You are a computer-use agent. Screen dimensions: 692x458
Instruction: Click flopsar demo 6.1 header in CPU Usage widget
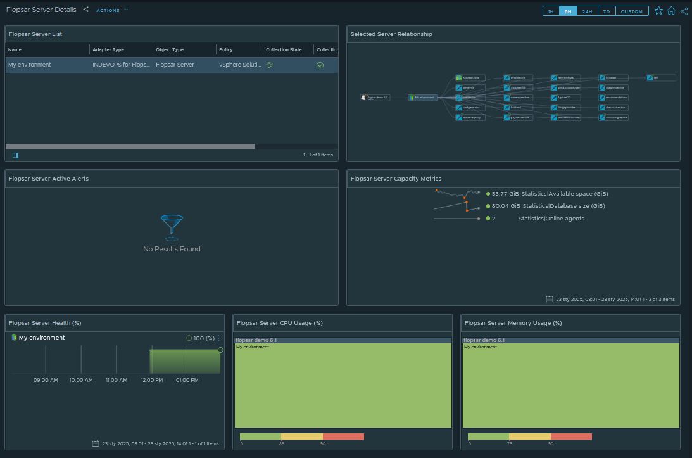tap(343, 340)
